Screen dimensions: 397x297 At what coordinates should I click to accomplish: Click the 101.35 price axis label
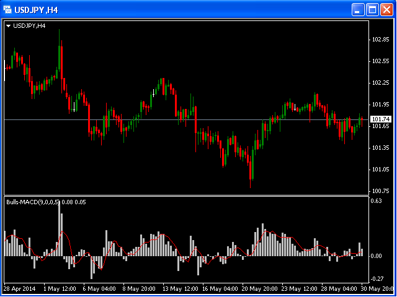pyautogui.click(x=381, y=148)
